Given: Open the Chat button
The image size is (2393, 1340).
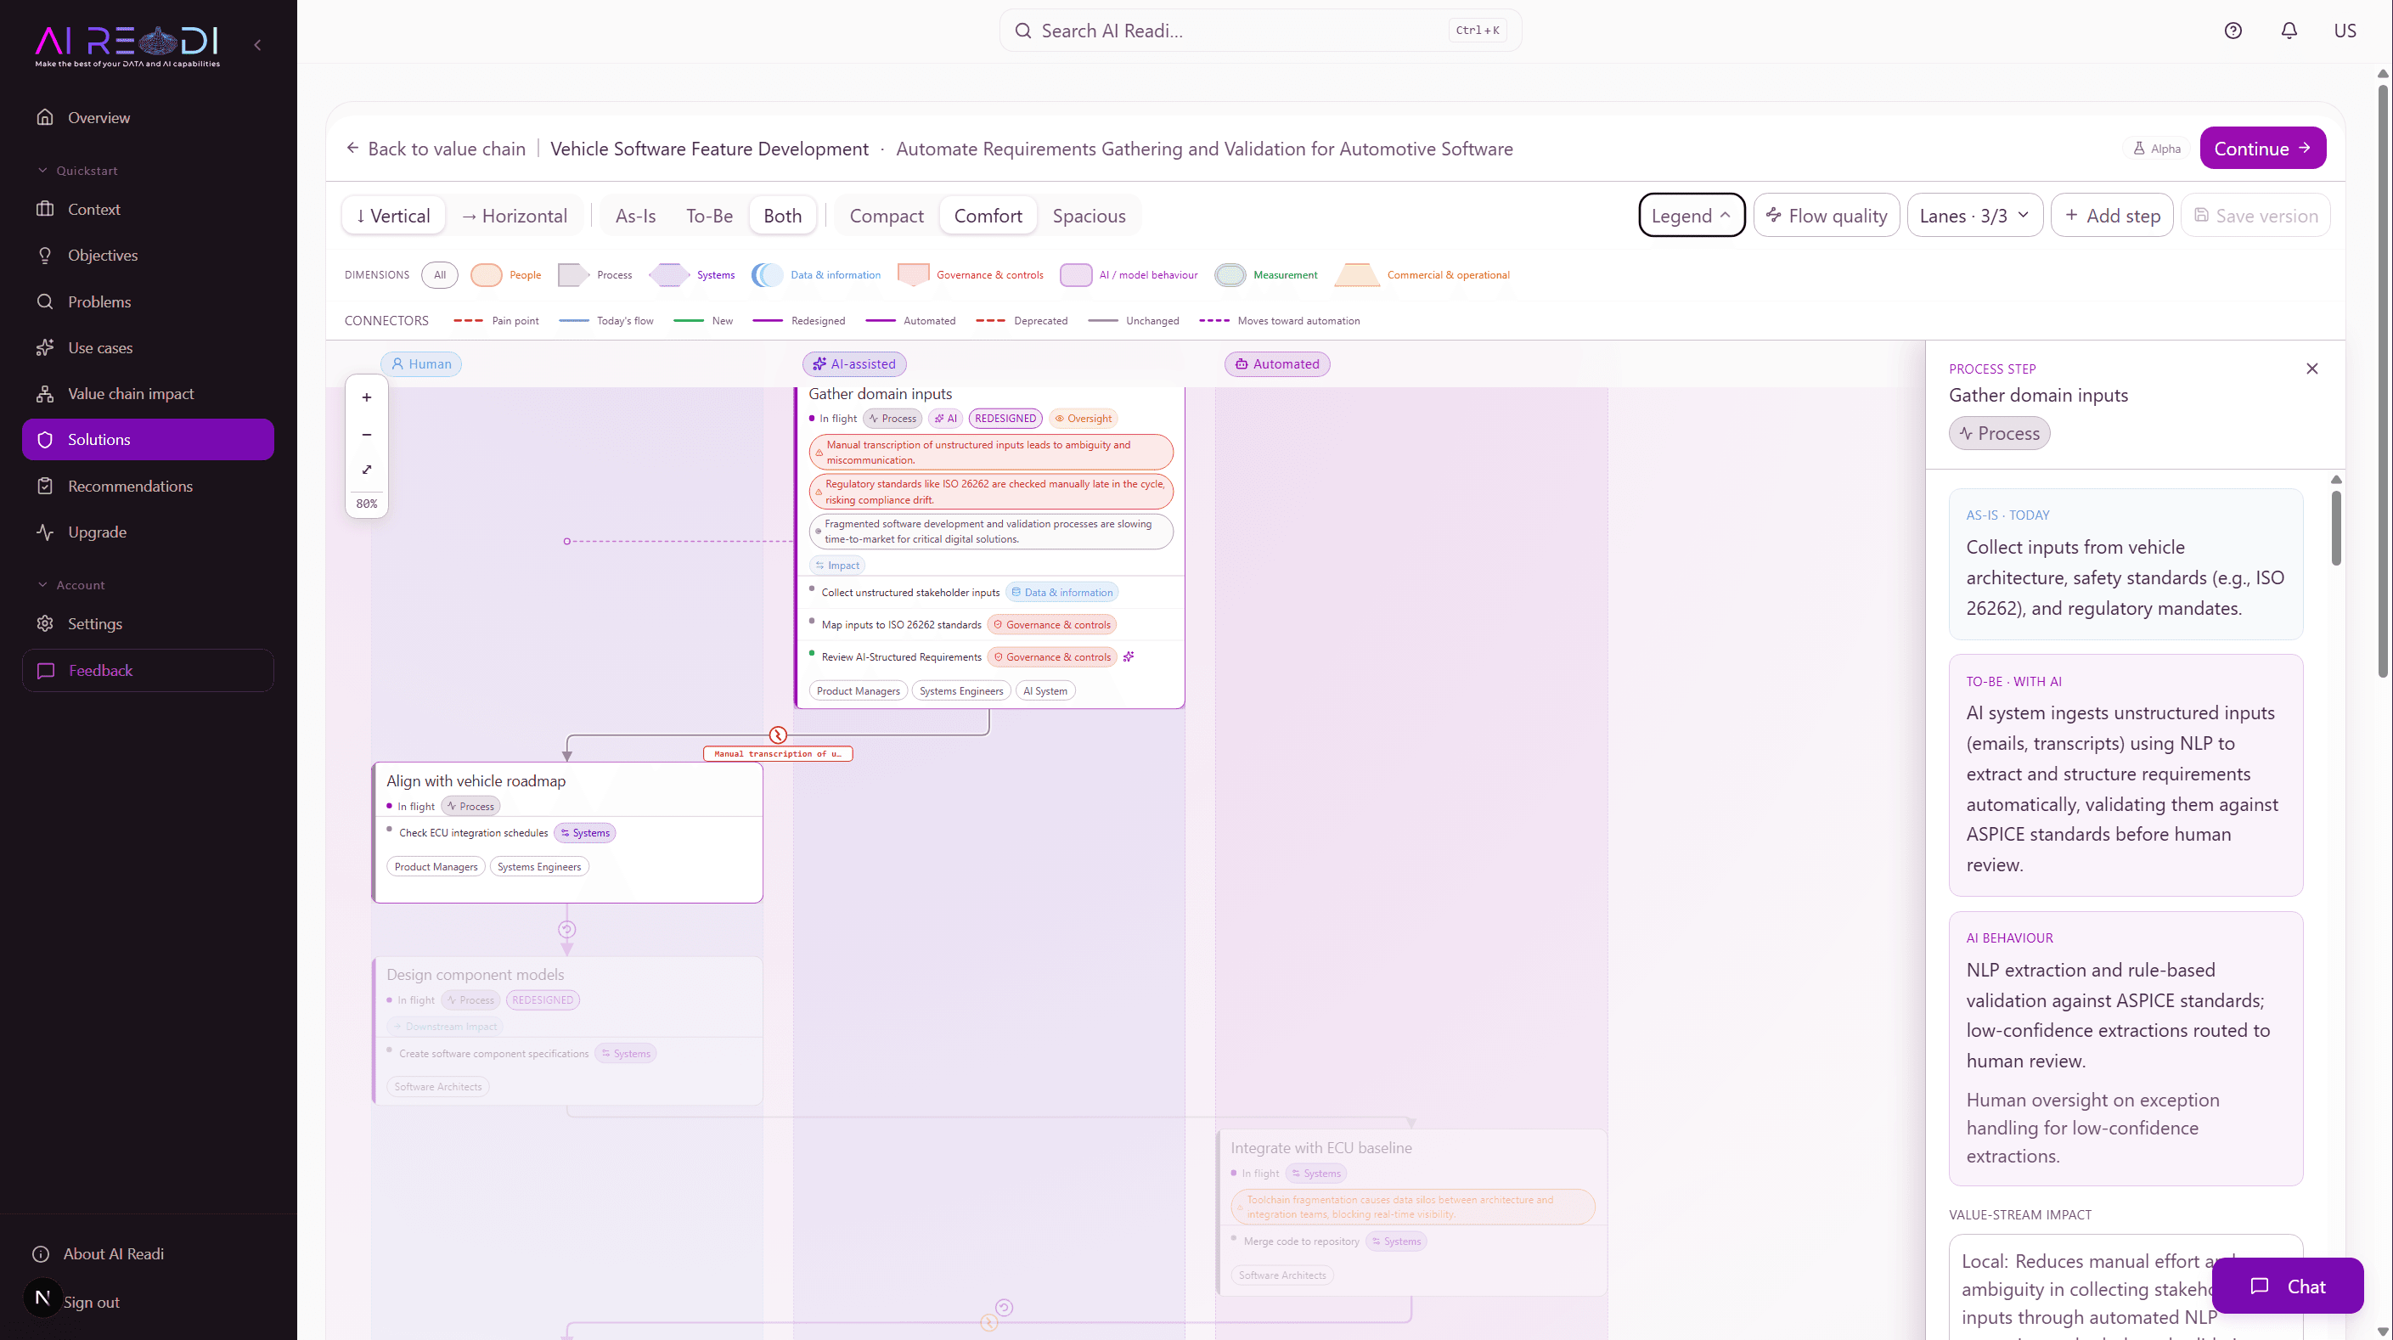Looking at the screenshot, I should [2287, 1287].
